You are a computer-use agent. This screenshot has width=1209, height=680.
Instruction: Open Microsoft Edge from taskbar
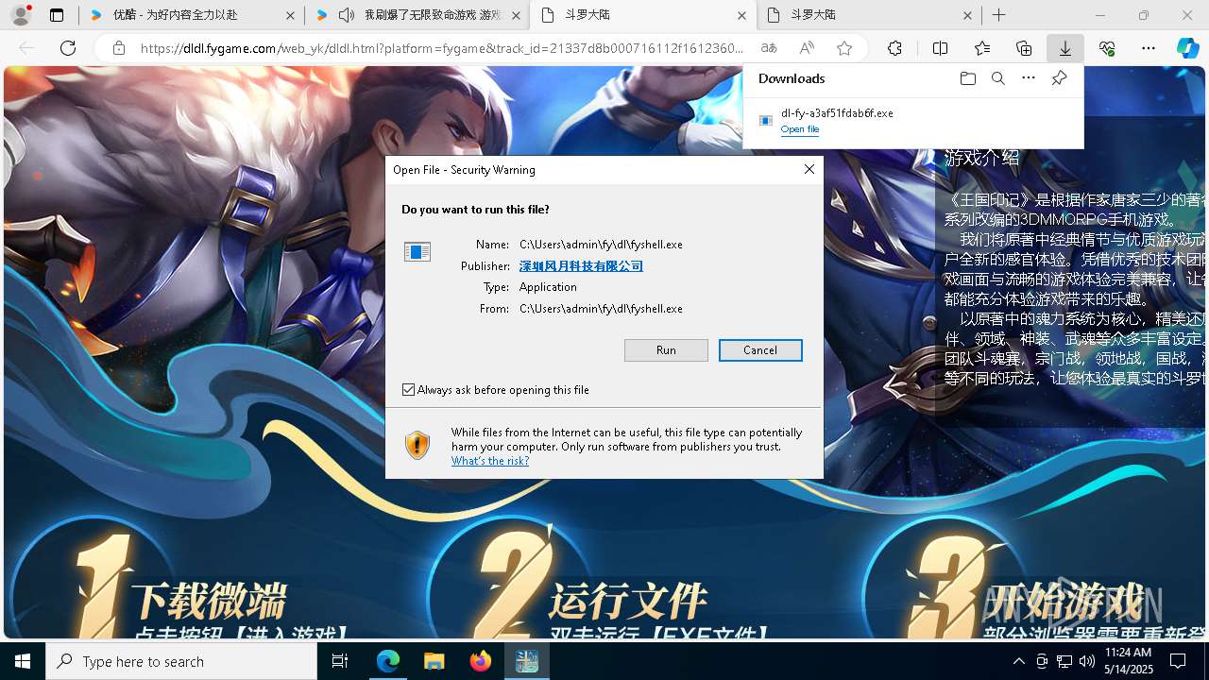pyautogui.click(x=388, y=661)
